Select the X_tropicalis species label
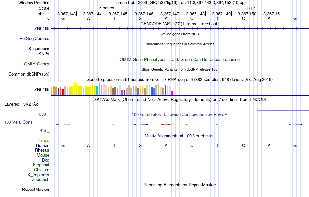The height and width of the screenshot is (197, 309). 38,175
